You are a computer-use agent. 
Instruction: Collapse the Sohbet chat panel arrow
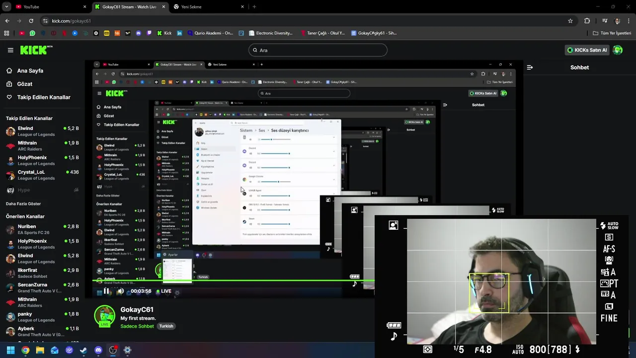pos(530,67)
